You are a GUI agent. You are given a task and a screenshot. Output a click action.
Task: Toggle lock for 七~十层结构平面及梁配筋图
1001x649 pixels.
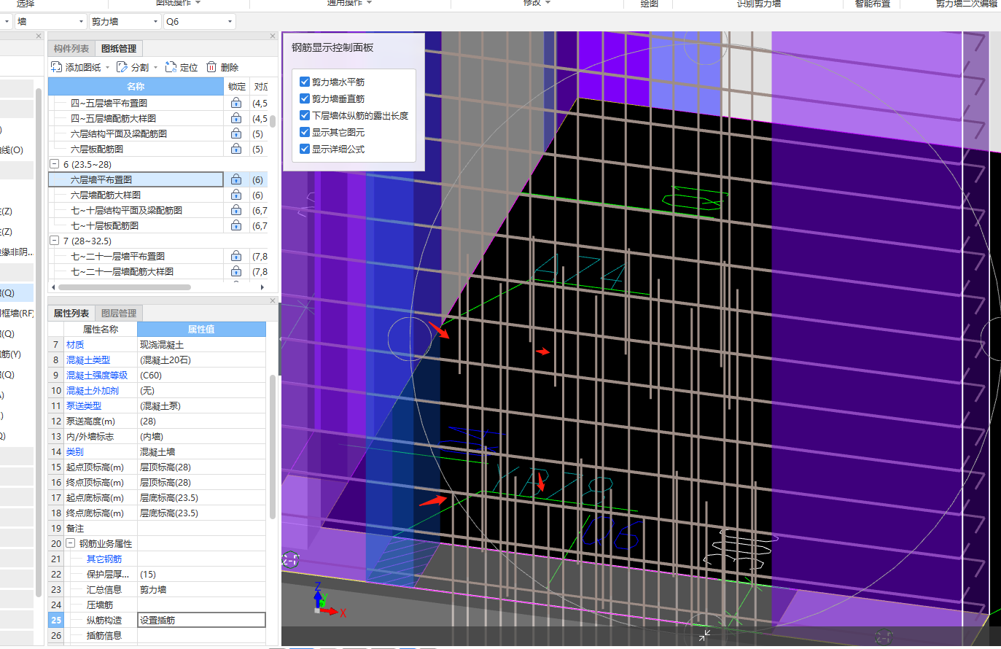(236, 210)
